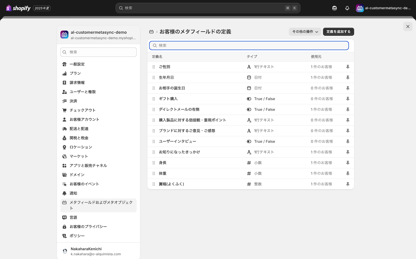Close the settings panel with X
Screen dimensions: 416x259
408,27
